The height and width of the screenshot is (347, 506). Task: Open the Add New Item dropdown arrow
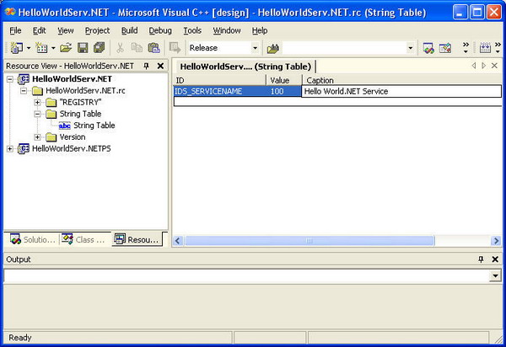click(53, 48)
